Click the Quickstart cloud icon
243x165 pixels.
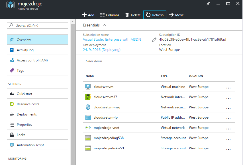[x=12, y=94]
